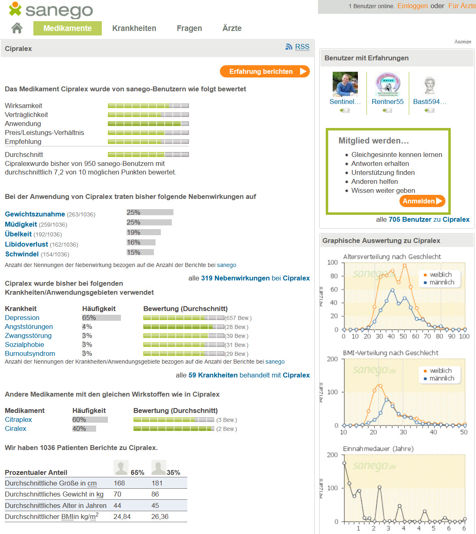The width and height of the screenshot is (476, 534).
Task: Open Sentinel's profile picture
Action: point(345,84)
